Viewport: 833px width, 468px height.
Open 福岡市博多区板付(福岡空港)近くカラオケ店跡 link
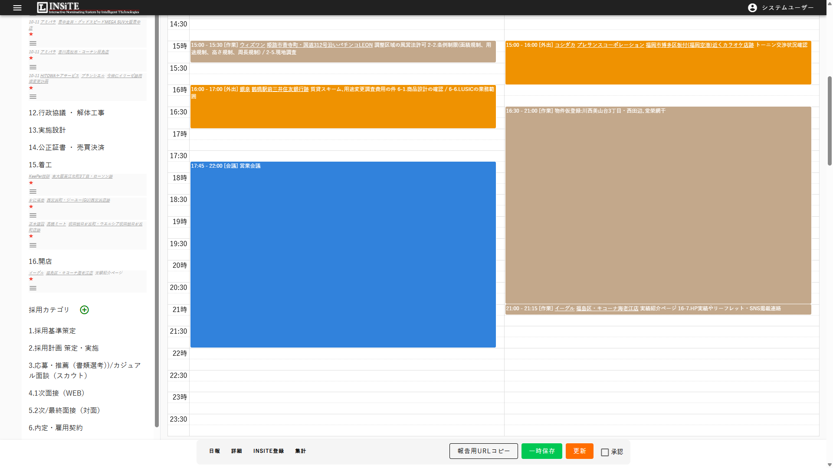pyautogui.click(x=700, y=45)
